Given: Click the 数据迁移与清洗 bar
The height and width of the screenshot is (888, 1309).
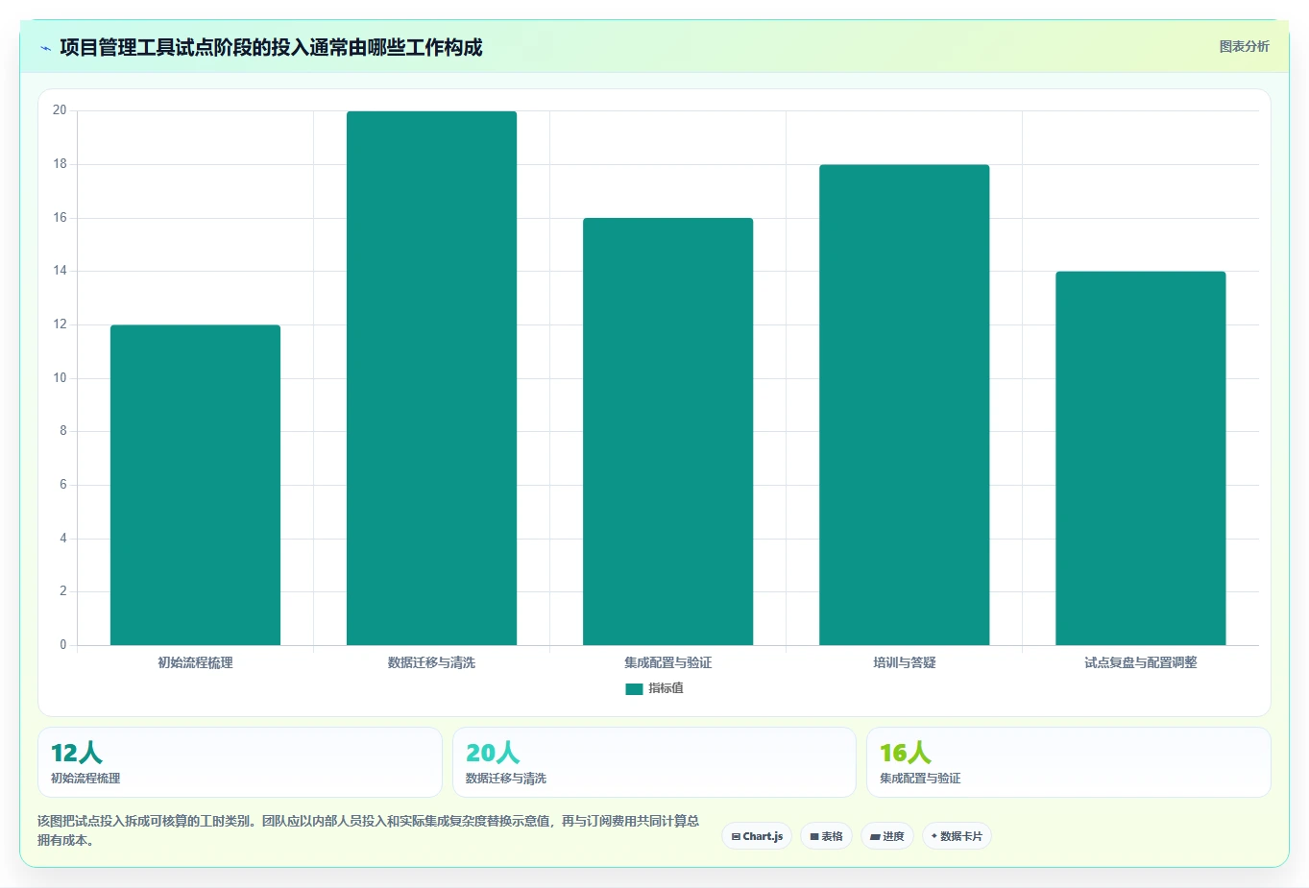Looking at the screenshot, I should (431, 378).
